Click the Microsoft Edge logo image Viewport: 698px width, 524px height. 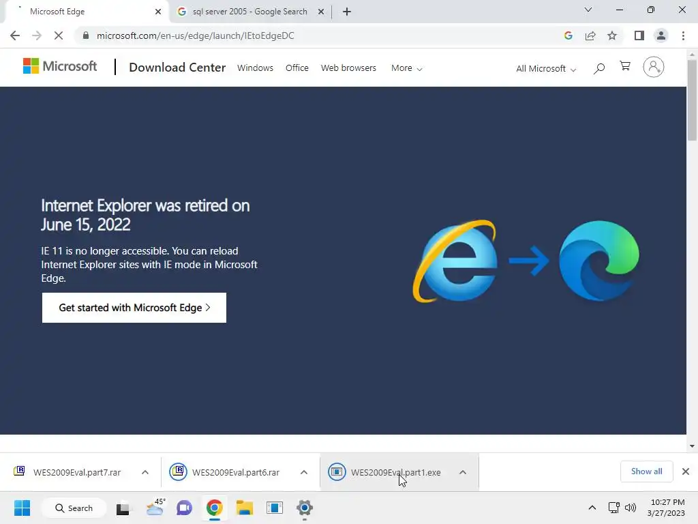pyautogui.click(x=599, y=261)
